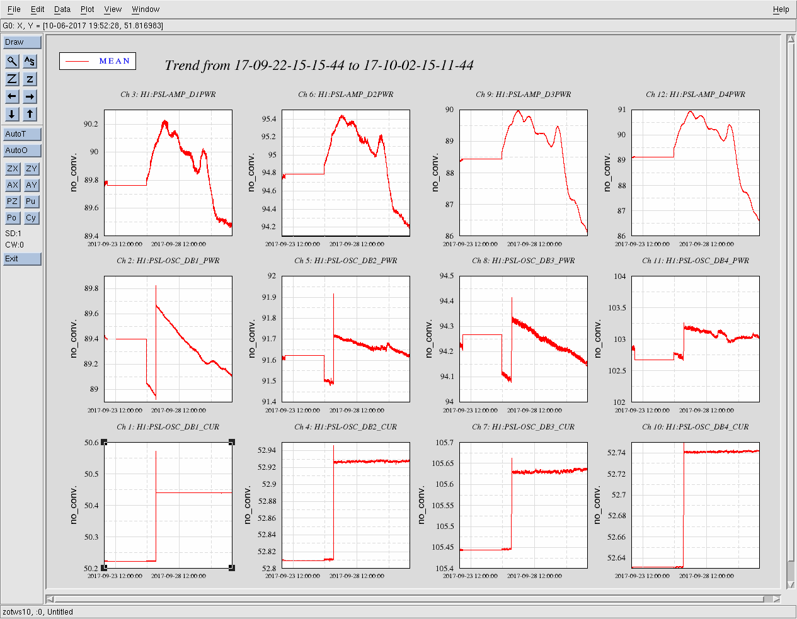Click the autoscale (AS) icon
The image size is (797, 619).
click(x=30, y=61)
